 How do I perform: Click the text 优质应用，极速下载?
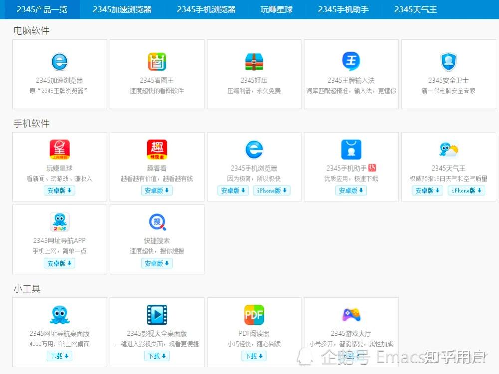coord(351,179)
